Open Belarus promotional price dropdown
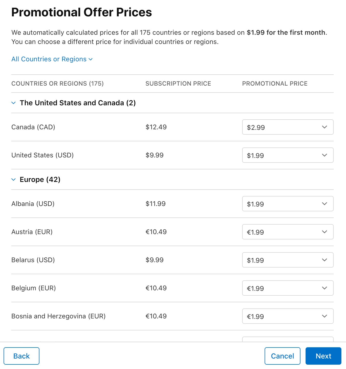 [x=288, y=260]
